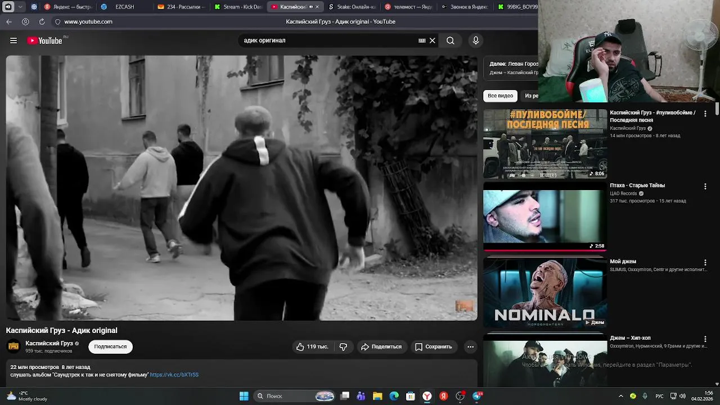720x405 pixels.
Task: Close the active Каспийский YouTube tab
Action: [317, 7]
